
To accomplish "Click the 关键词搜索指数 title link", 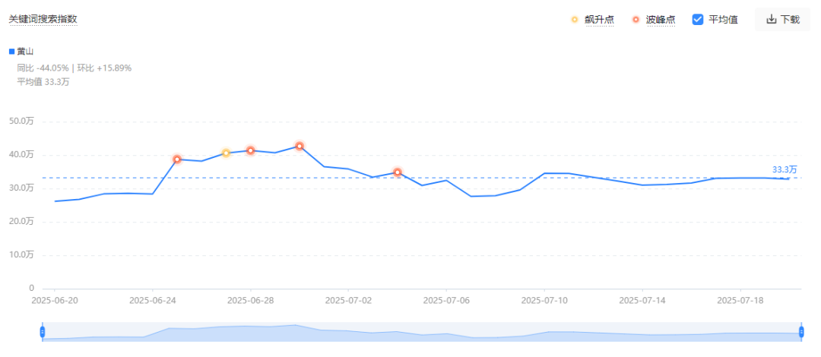I will coord(43,19).
